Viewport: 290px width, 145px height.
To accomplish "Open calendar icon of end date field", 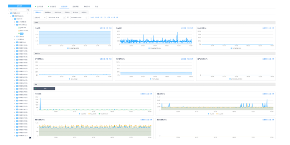I will (x=86, y=18).
